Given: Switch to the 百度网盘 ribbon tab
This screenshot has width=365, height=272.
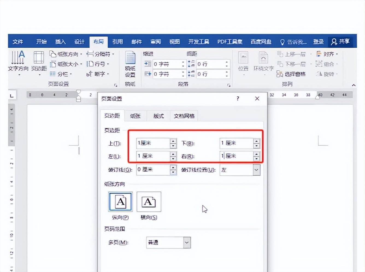Looking at the screenshot, I should tap(261, 42).
